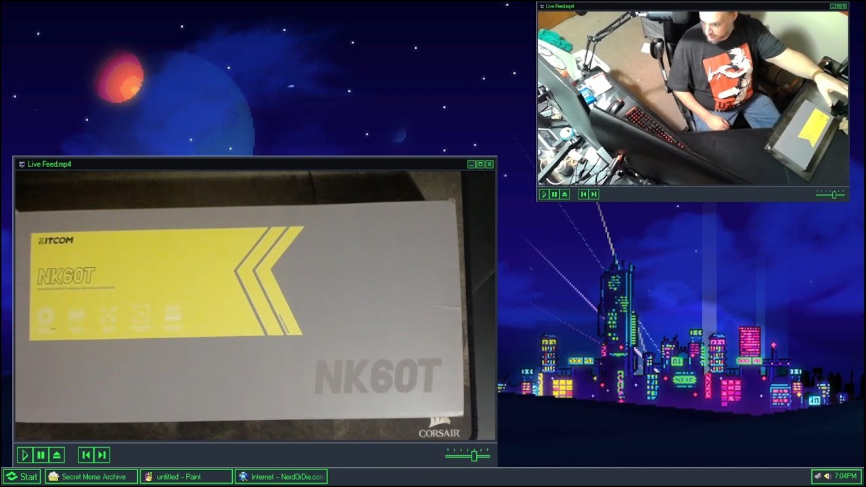Skip to next track in NK60T box feed
The height and width of the screenshot is (487, 866).
tap(102, 455)
